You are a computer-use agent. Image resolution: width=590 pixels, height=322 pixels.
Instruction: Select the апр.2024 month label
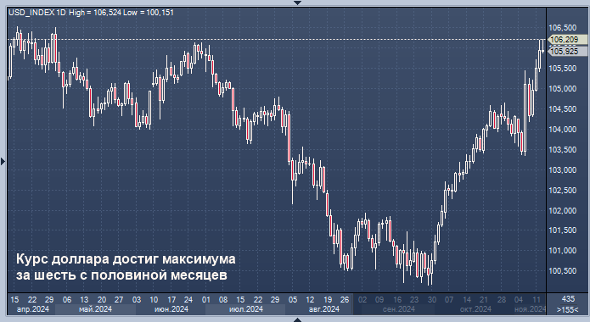tap(33, 309)
